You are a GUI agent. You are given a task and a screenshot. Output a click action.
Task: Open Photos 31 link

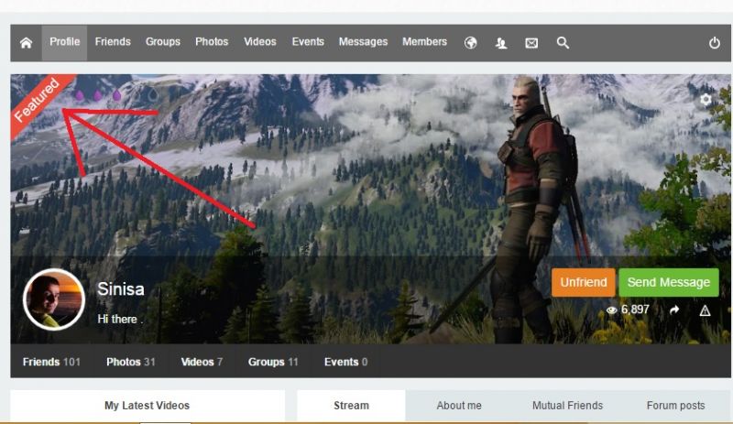pos(130,362)
